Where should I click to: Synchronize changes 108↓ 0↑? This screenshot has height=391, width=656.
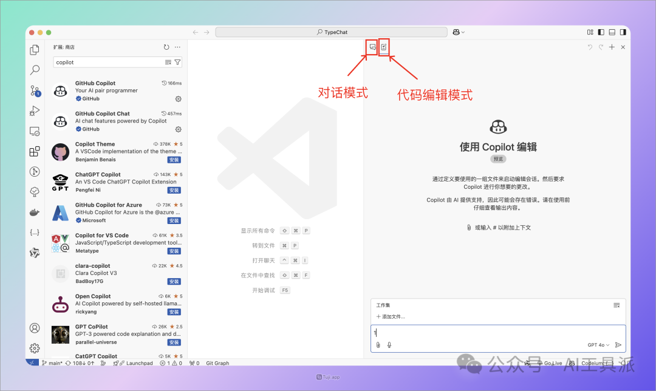80,363
